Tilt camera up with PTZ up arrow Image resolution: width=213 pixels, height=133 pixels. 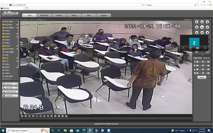tap(202, 22)
